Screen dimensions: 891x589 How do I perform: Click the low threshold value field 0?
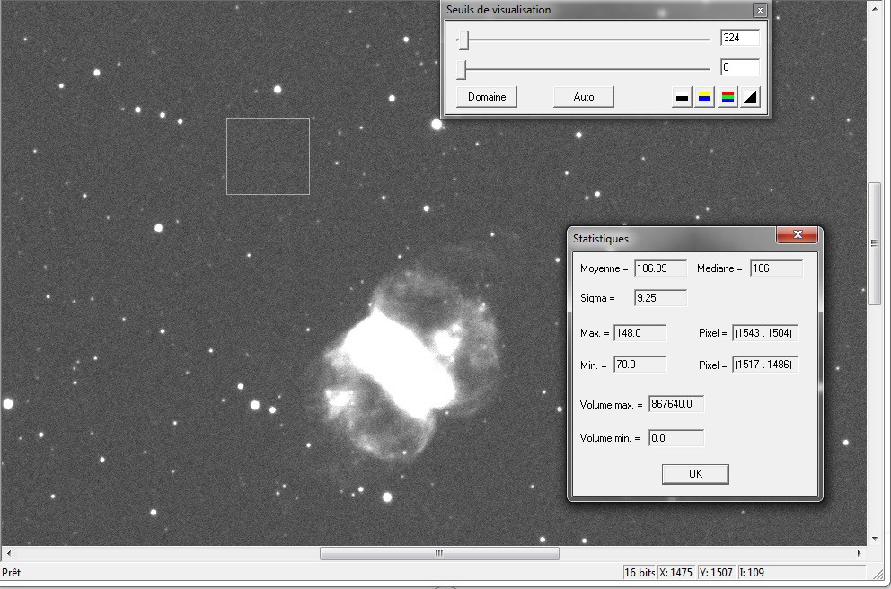pos(739,67)
